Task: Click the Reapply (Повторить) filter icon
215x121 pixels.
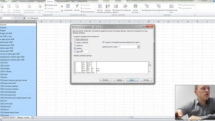Action: point(82,8)
